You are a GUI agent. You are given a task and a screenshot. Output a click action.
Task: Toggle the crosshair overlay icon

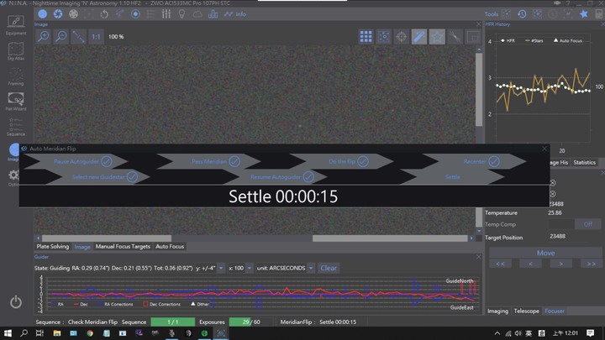[x=402, y=37]
